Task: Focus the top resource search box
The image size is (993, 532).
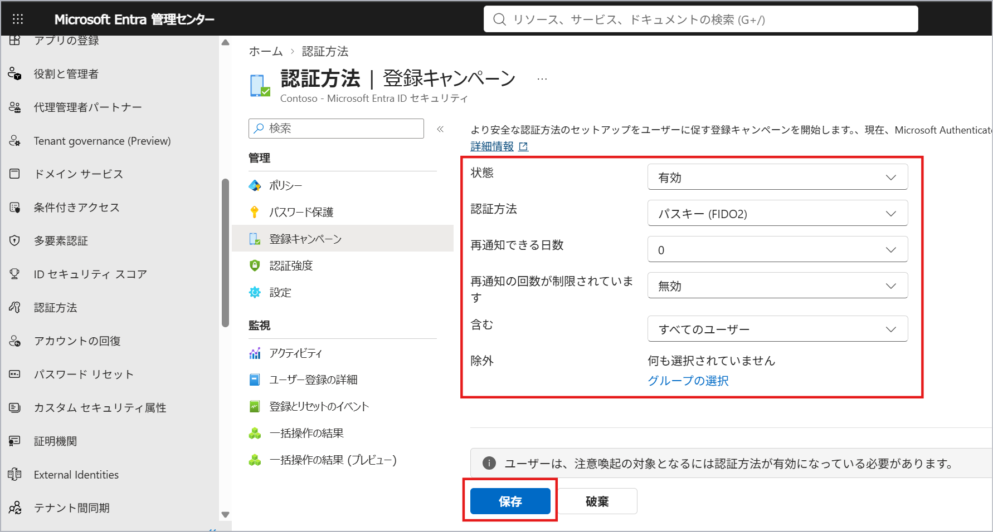Action: click(700, 19)
